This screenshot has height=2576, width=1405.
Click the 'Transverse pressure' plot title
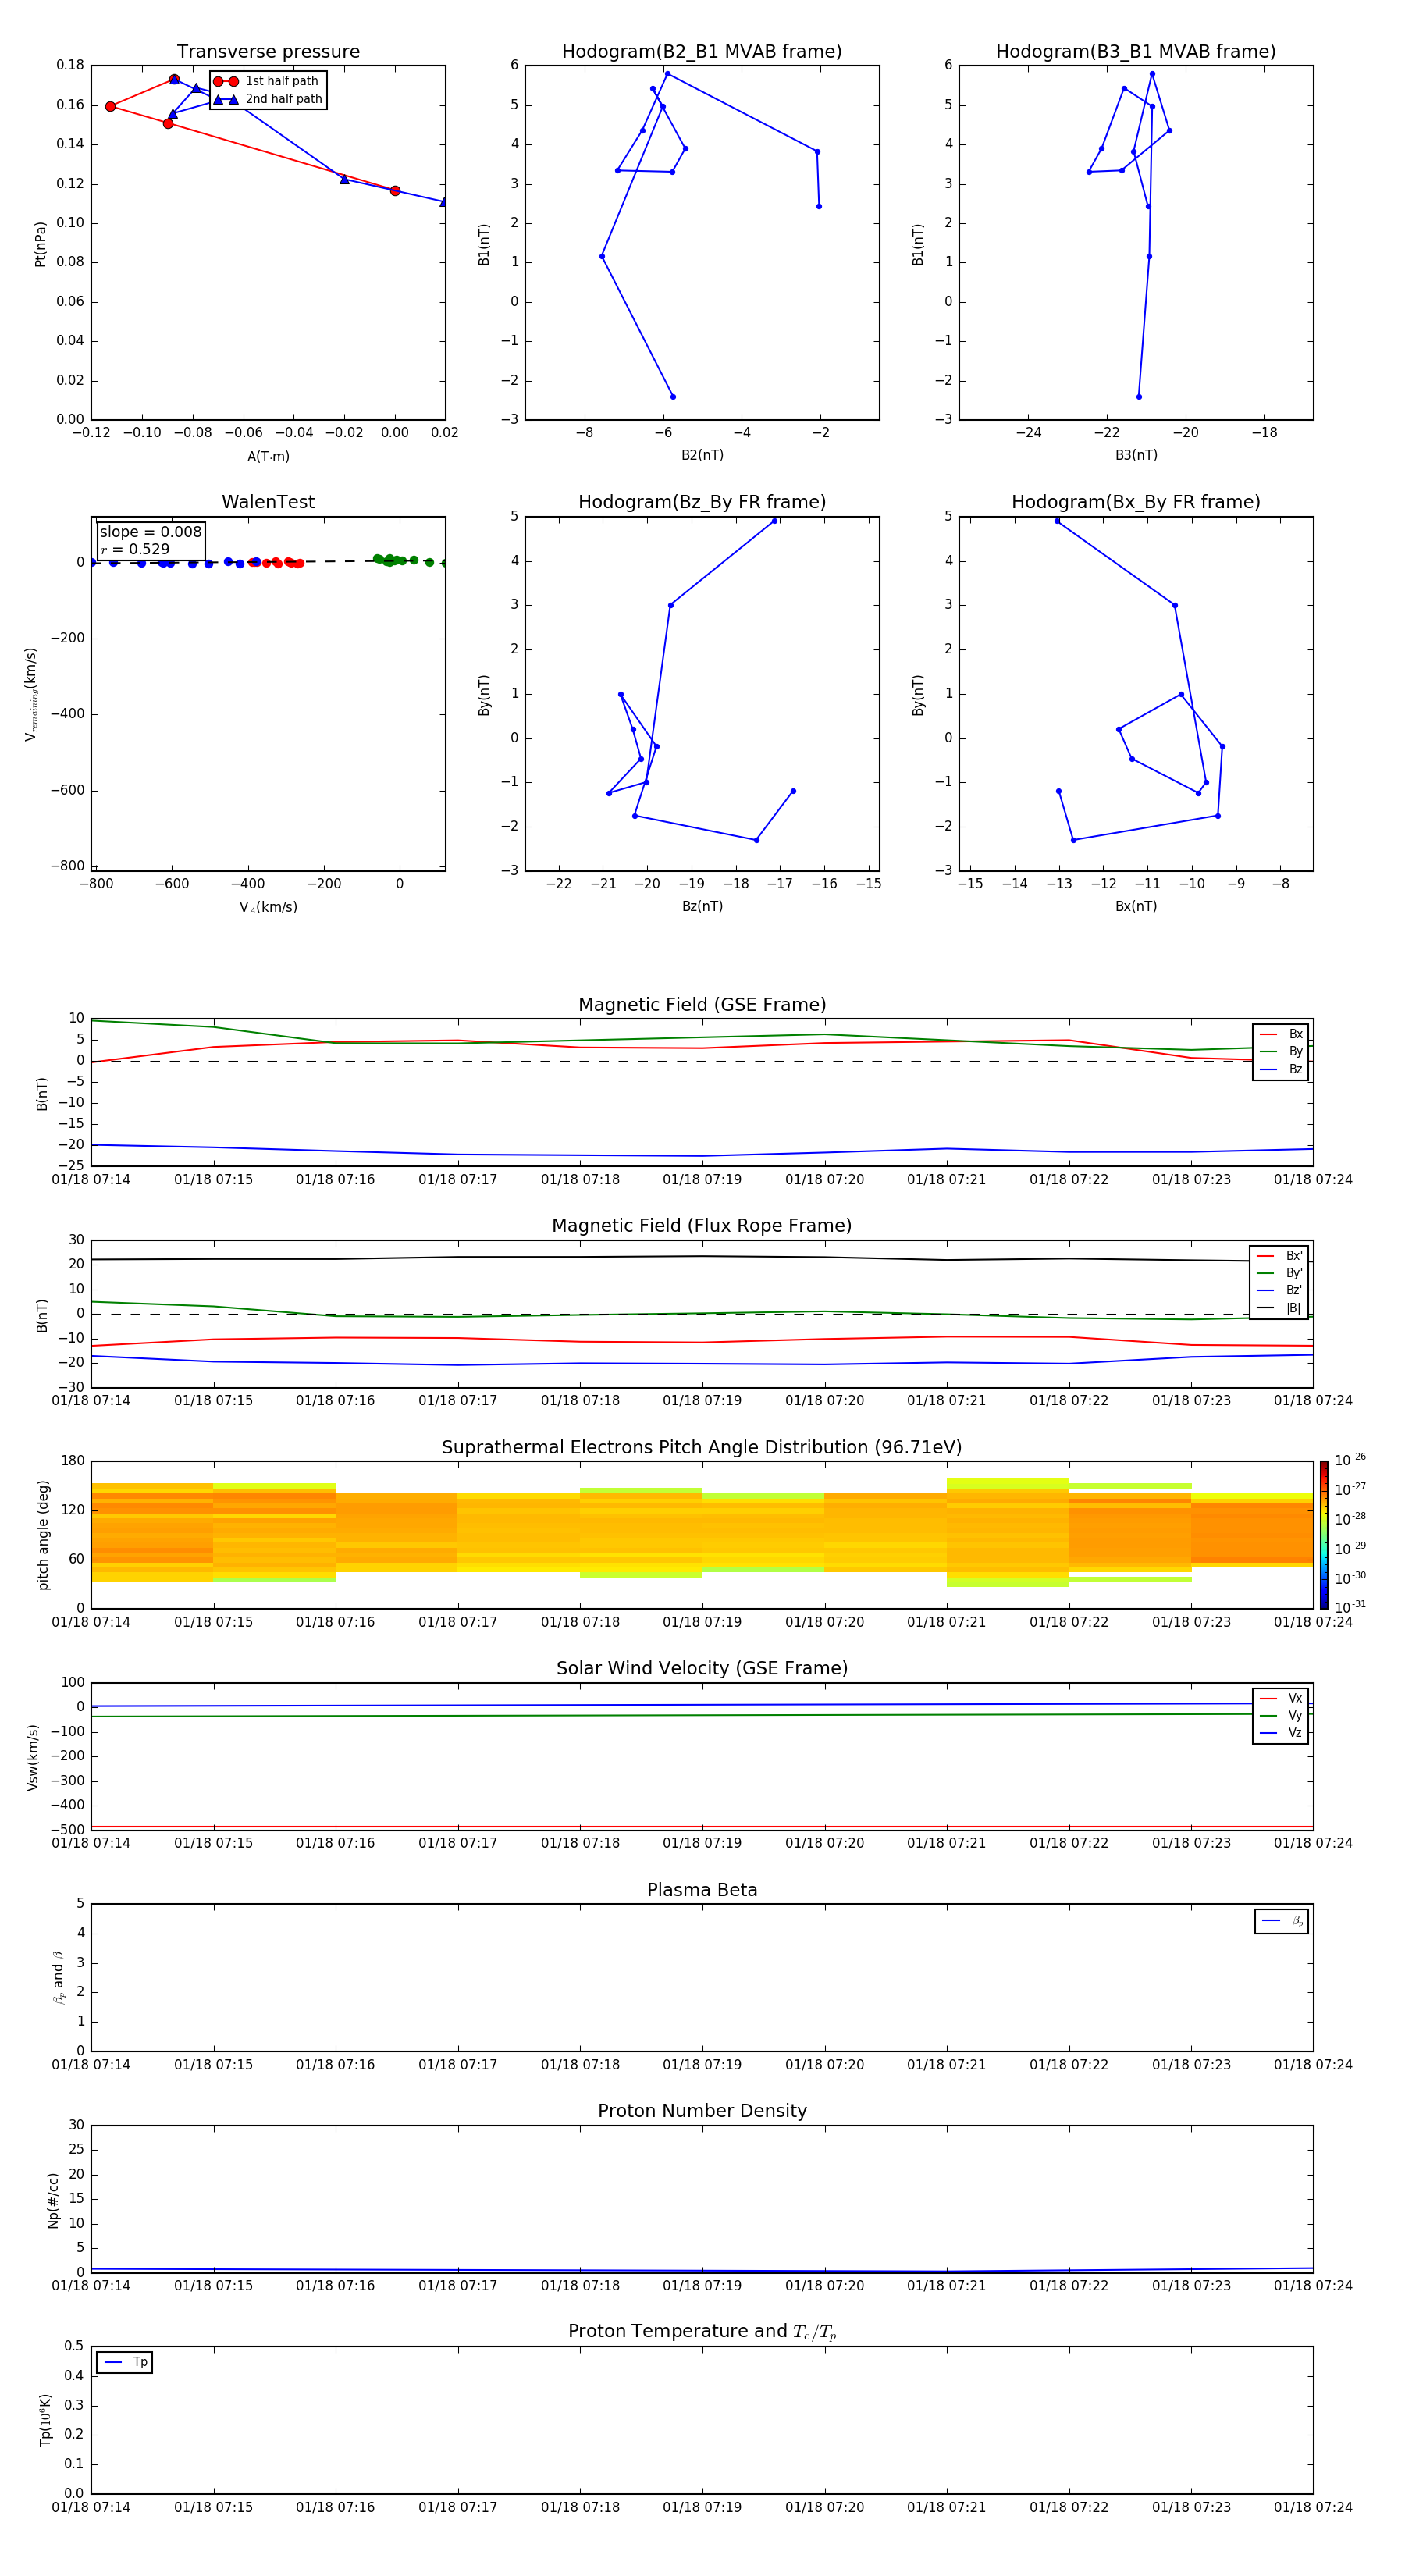pos(268,52)
